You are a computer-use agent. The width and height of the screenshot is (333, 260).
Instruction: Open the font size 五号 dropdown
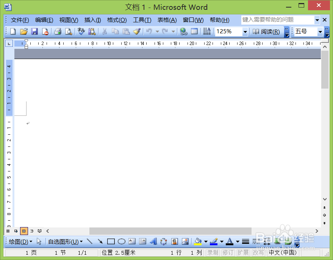(x=320, y=32)
